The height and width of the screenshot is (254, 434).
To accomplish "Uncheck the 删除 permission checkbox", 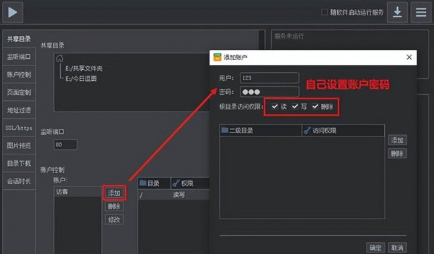I will point(315,106).
